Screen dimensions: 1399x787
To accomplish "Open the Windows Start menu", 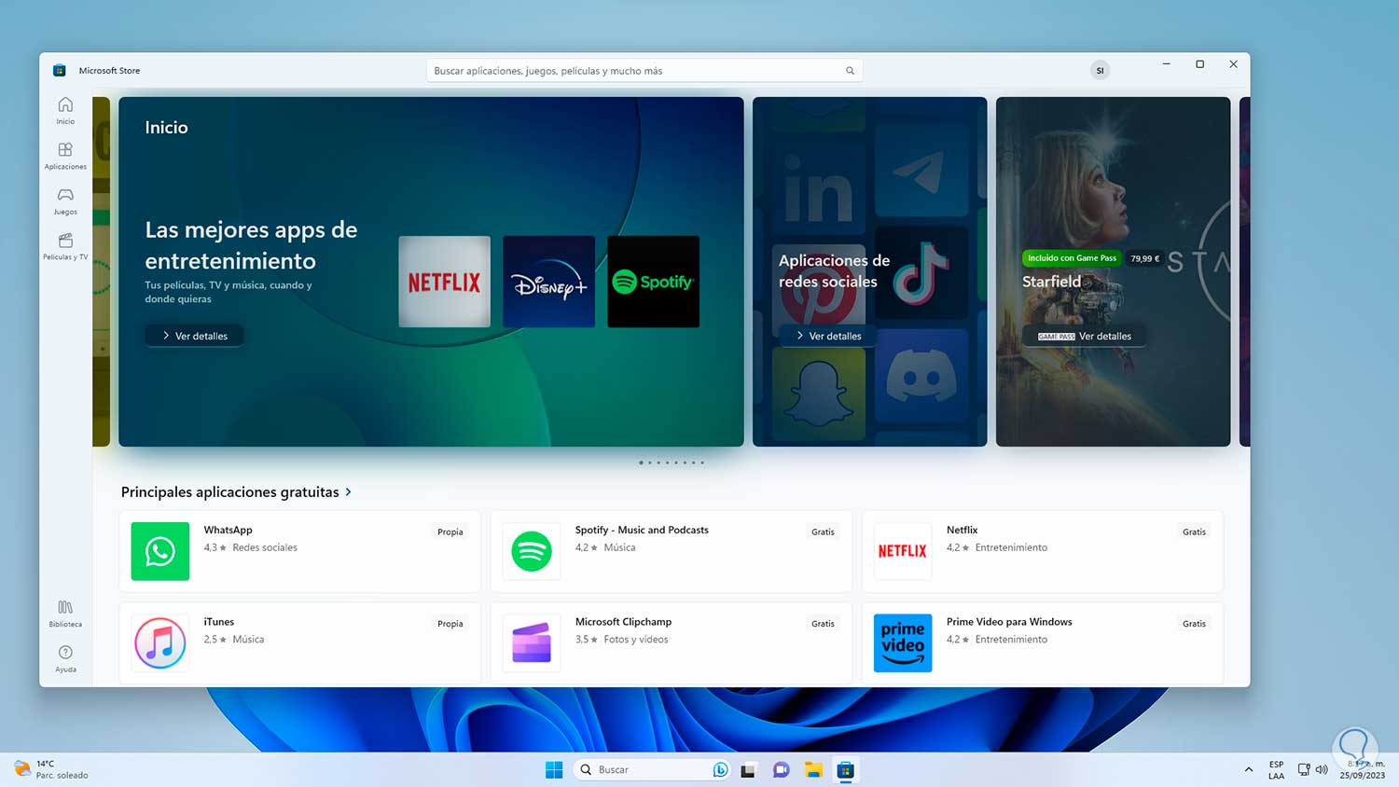I will click(554, 769).
